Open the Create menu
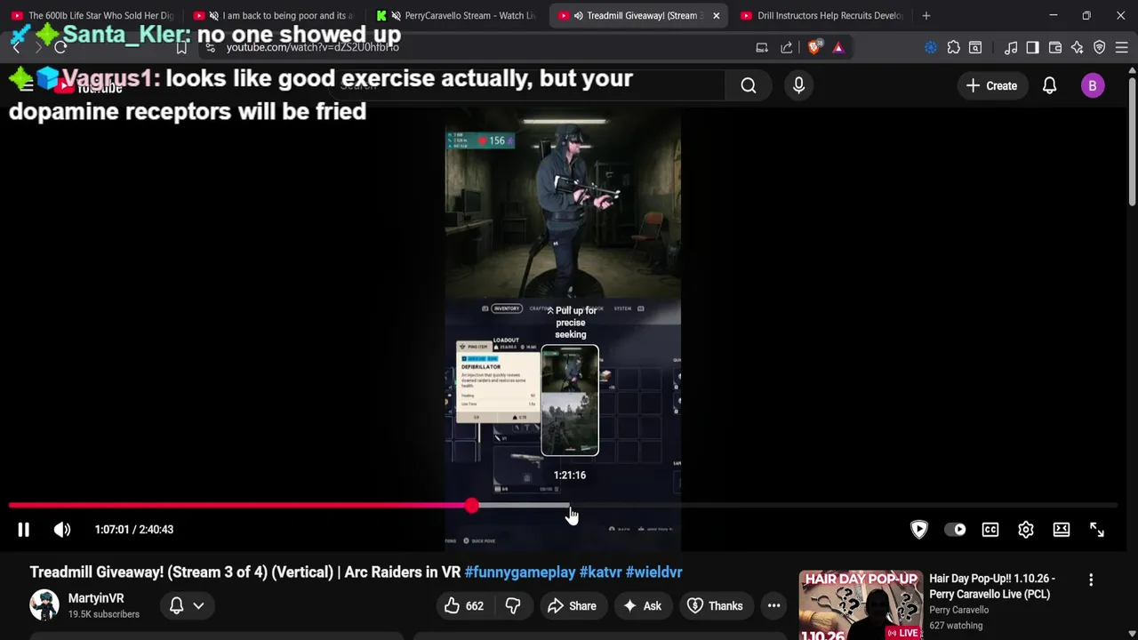This screenshot has width=1138, height=640. pyautogui.click(x=991, y=85)
